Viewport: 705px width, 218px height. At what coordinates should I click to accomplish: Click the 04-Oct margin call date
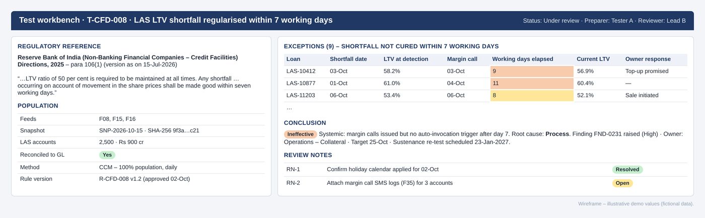click(456, 83)
